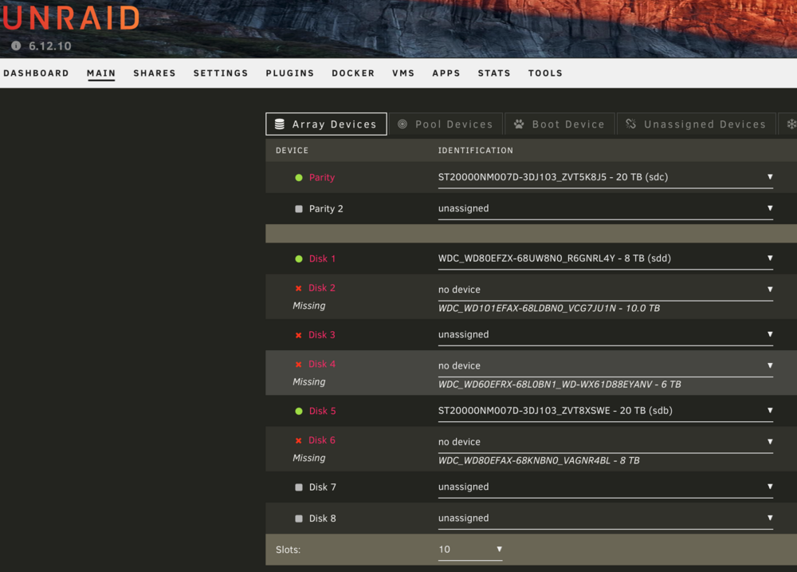Open the Disk 5 device dropdown

(606, 411)
